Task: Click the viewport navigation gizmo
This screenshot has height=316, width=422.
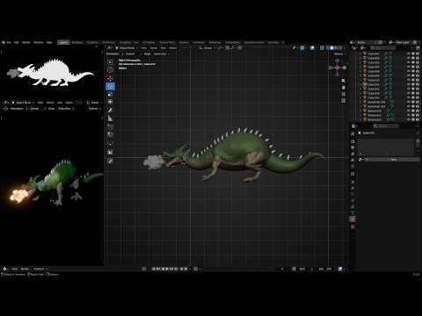Action: pyautogui.click(x=337, y=68)
